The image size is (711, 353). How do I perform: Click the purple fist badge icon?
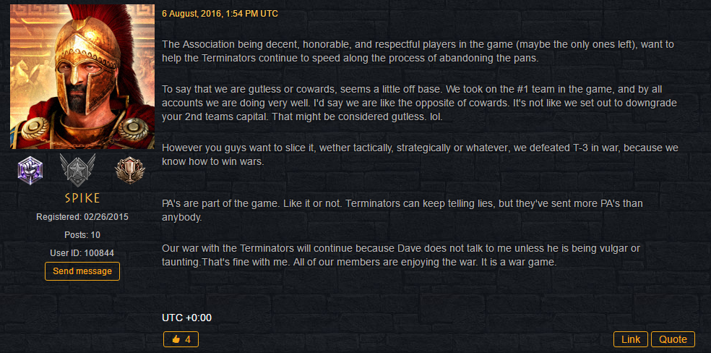[x=30, y=170]
